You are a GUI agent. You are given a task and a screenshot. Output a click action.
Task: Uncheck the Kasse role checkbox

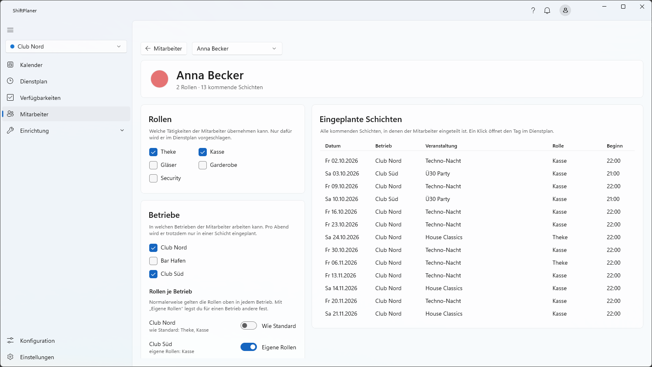pos(203,152)
